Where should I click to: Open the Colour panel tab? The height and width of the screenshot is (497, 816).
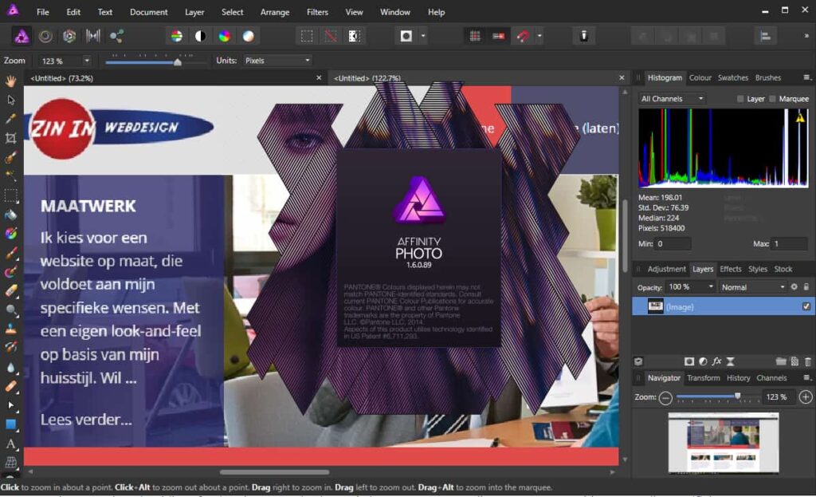point(700,77)
